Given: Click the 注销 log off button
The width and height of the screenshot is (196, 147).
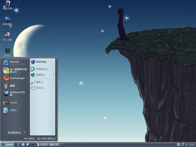Looking at the screenshot, I should [30, 138].
